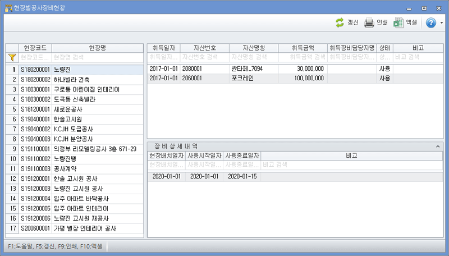This screenshot has height=256, width=449.
Task: Select site row 한솔고시원
Action: pos(75,119)
